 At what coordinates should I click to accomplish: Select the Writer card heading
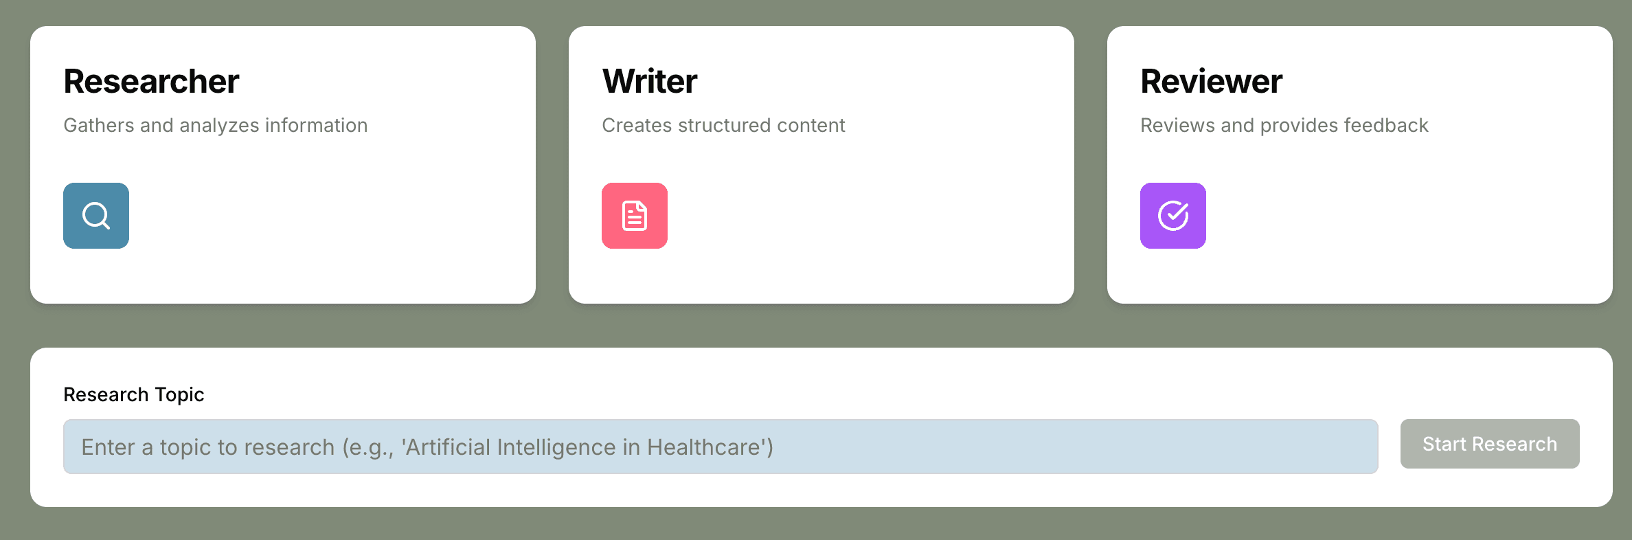click(649, 82)
